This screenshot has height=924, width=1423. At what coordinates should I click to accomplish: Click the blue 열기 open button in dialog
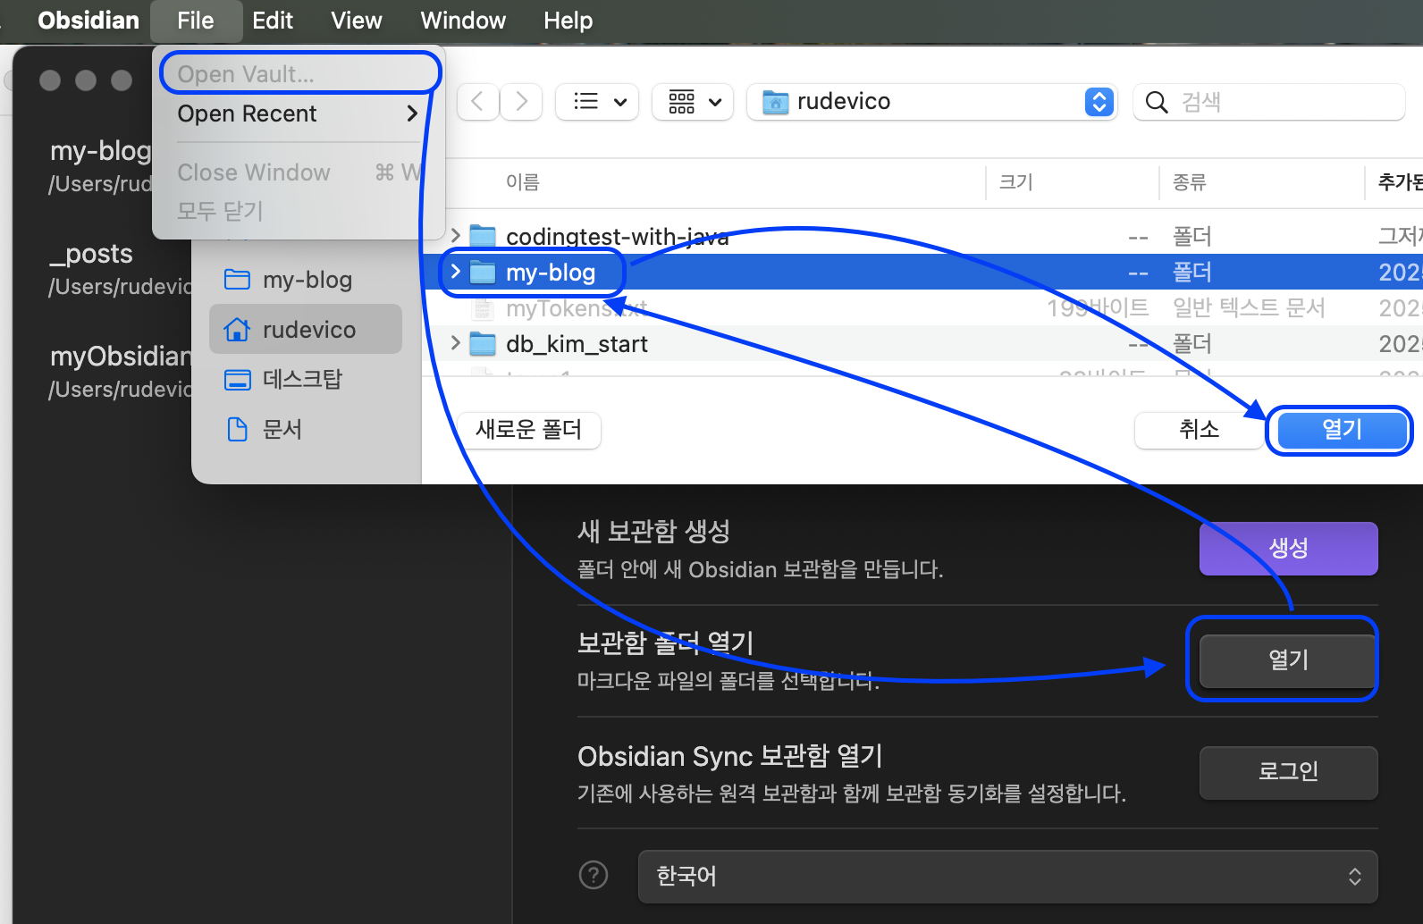(1342, 430)
